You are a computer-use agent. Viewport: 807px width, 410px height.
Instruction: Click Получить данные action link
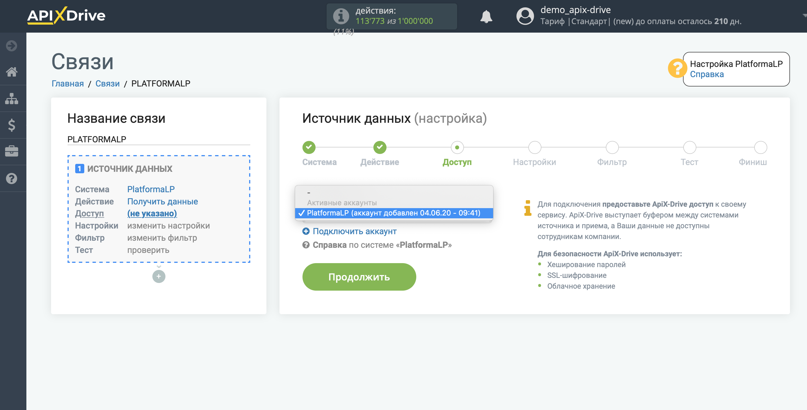[162, 201]
